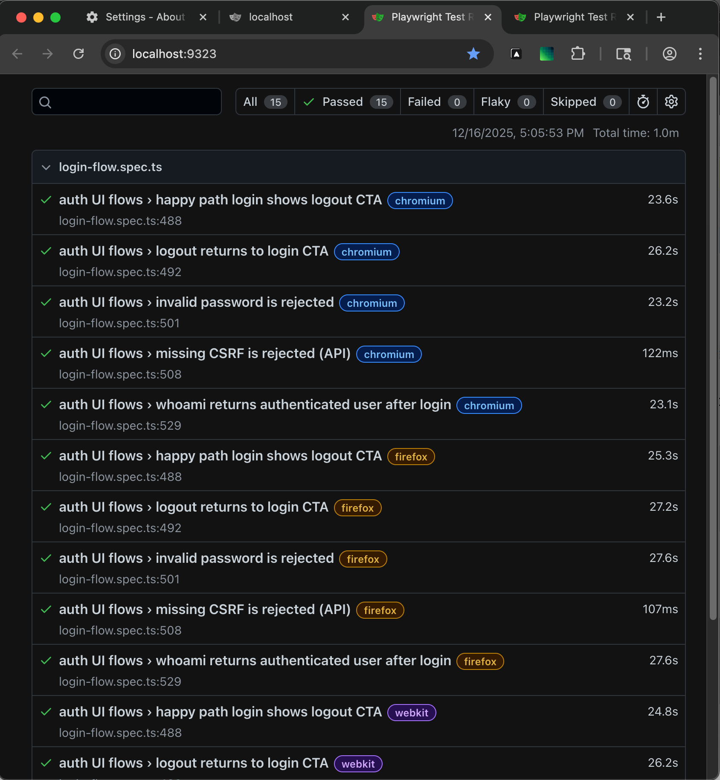Viewport: 720px width, 780px height.
Task: Click the webkit badge on happy path login
Action: coord(411,712)
